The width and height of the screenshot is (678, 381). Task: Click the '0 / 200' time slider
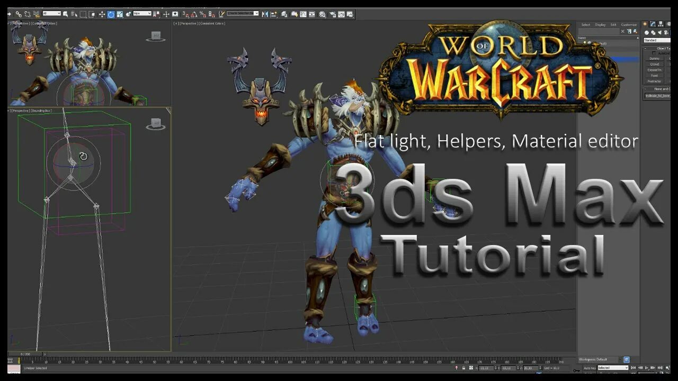coord(26,353)
